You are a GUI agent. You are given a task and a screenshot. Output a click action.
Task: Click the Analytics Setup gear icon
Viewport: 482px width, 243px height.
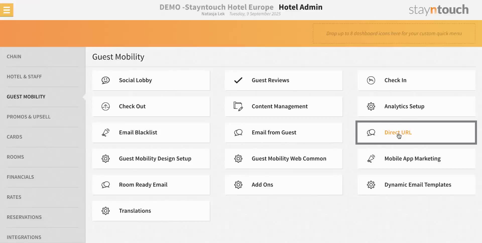click(x=371, y=106)
